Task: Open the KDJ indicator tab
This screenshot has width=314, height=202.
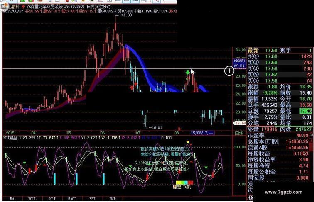Action: [x=52, y=199]
